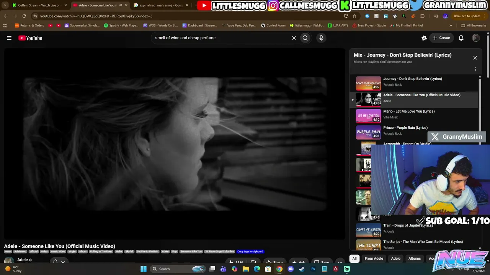The height and width of the screenshot is (275, 490).
Task: Start a voice search with the microphone
Action: click(321, 38)
